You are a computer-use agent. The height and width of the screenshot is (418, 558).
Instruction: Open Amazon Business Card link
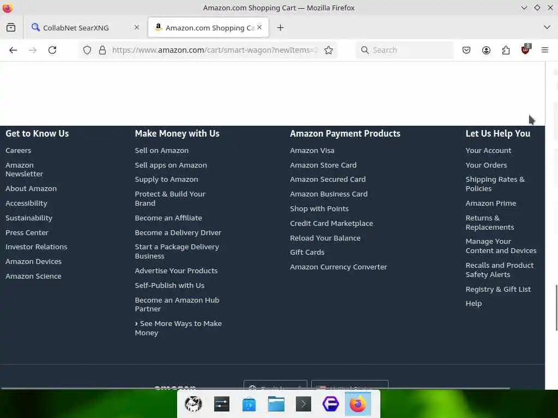pyautogui.click(x=329, y=194)
